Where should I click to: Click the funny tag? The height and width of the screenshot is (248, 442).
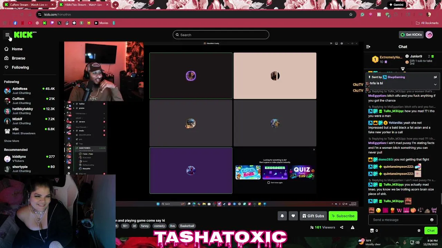pyautogui.click(x=145, y=226)
